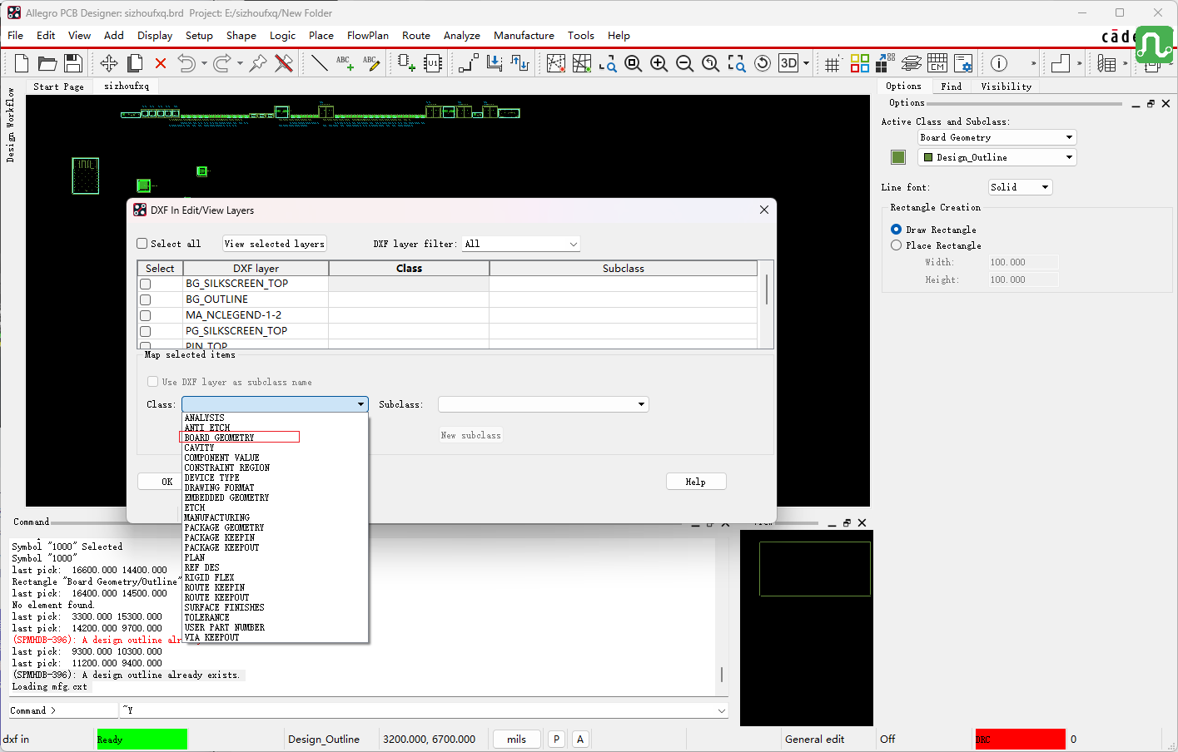The image size is (1178, 752).
Task: Check the MA_NCLEGEND-1-2 layer checkbox
Action: click(x=146, y=315)
